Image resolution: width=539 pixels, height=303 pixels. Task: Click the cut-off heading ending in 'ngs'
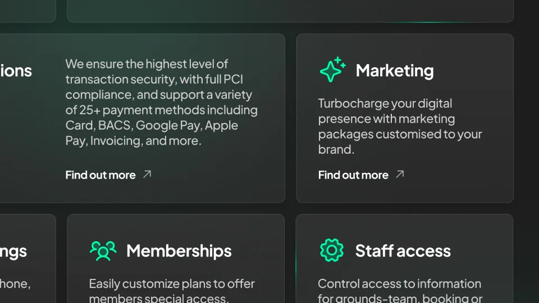(x=13, y=251)
